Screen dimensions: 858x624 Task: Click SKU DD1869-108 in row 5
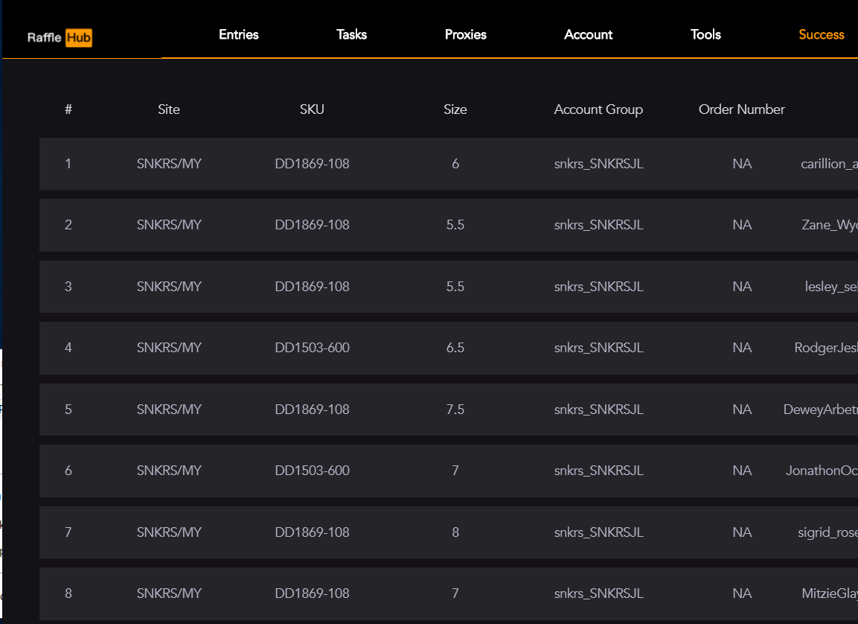pos(312,410)
